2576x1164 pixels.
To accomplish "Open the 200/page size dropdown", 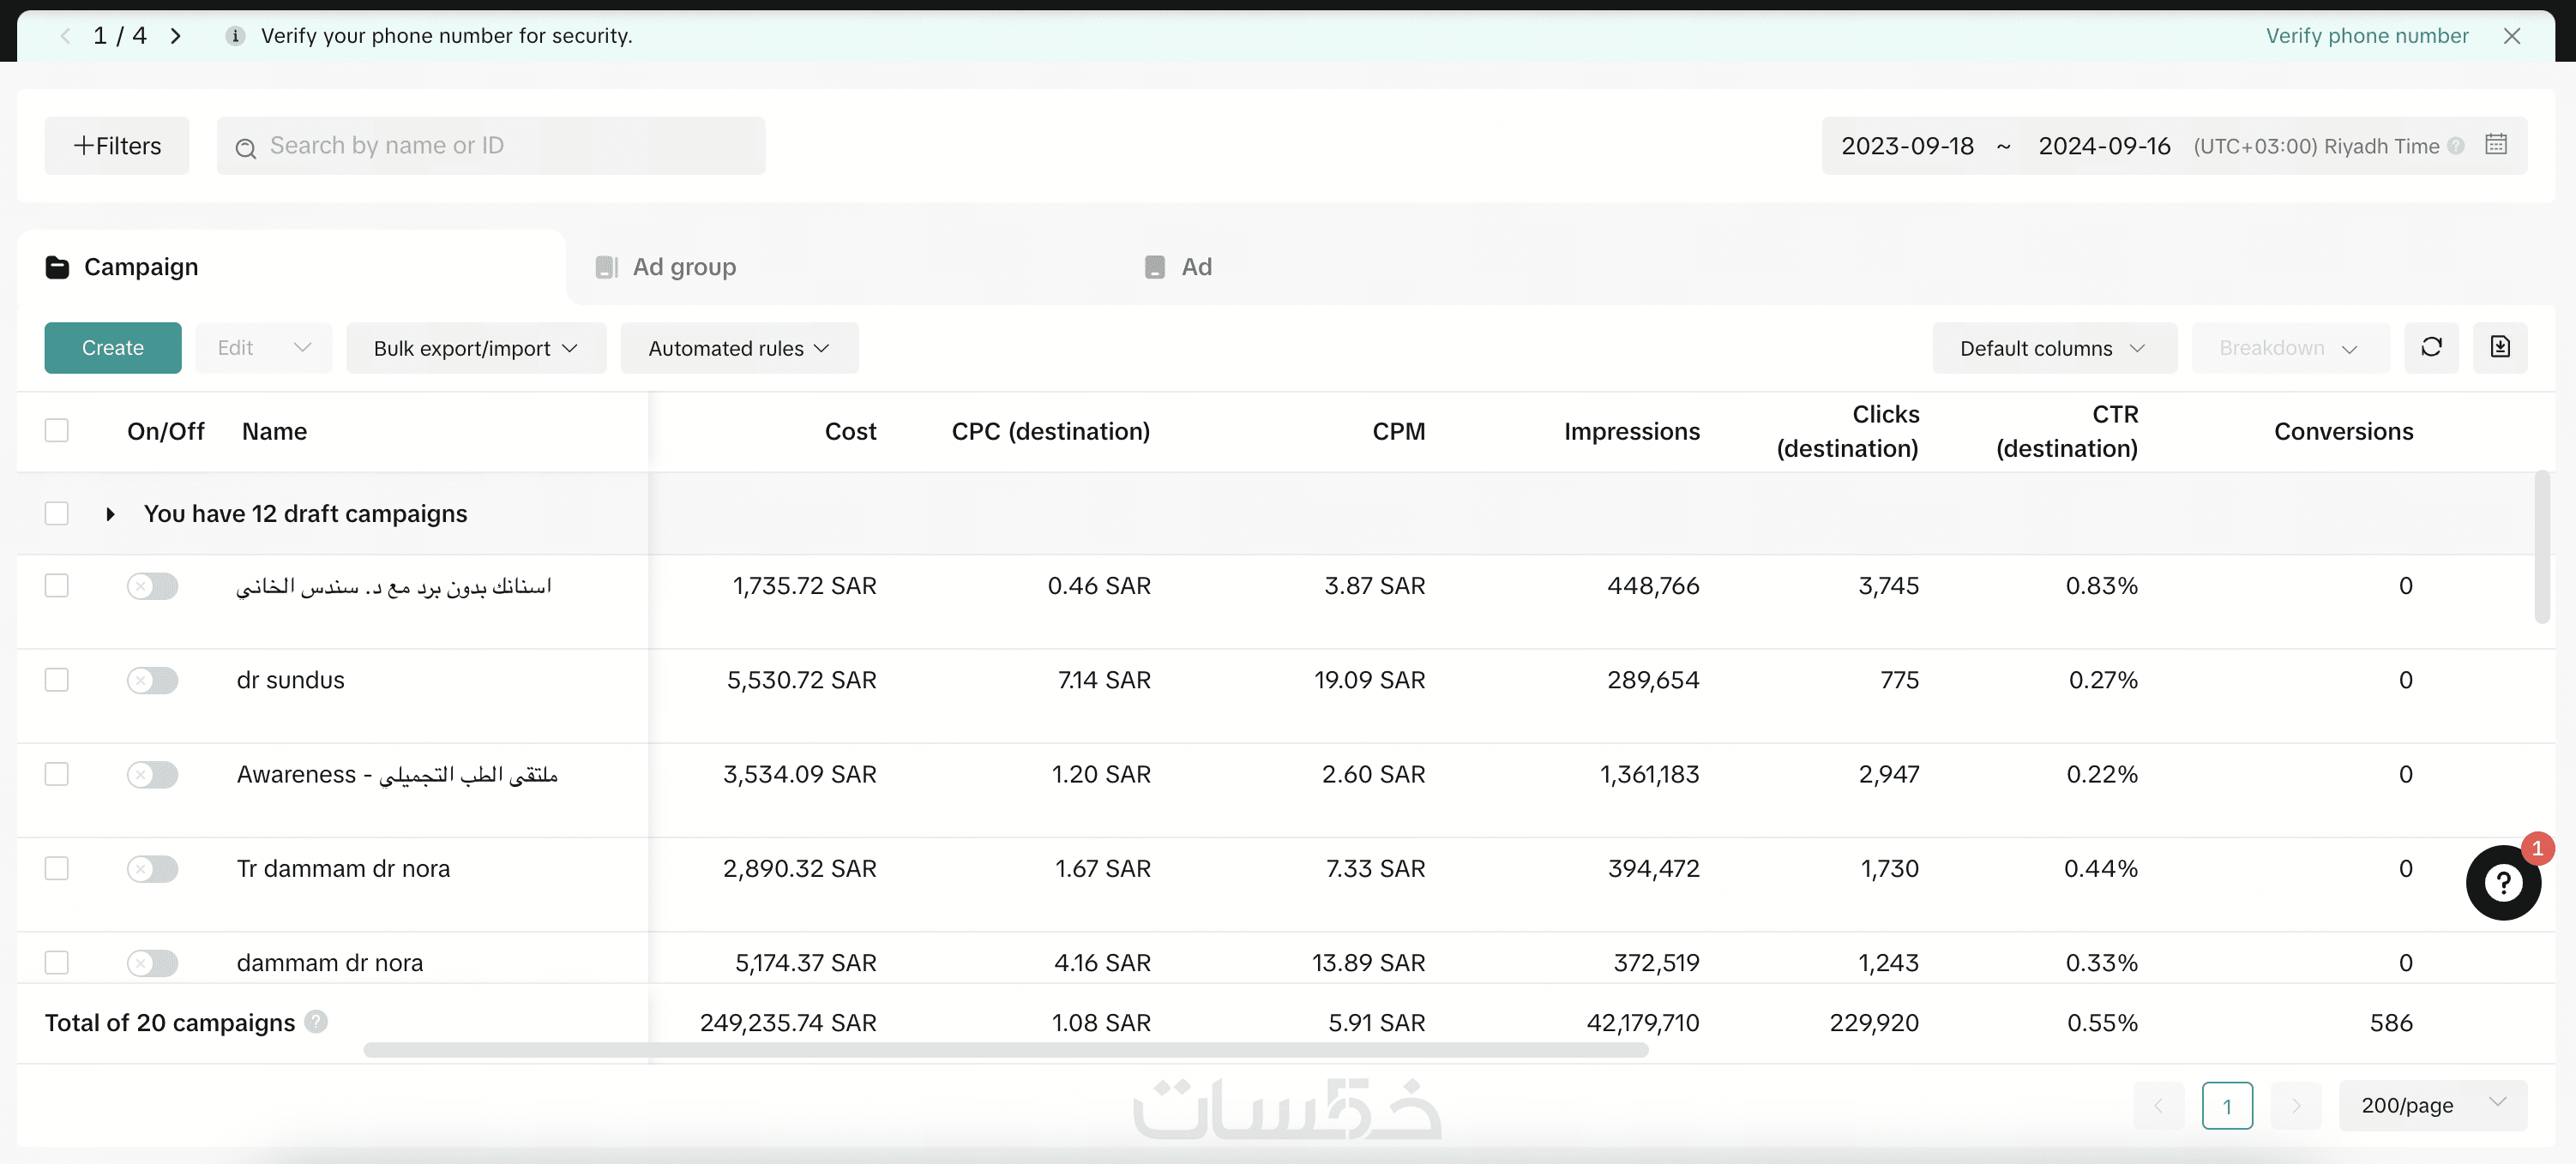I will pos(2431,1105).
